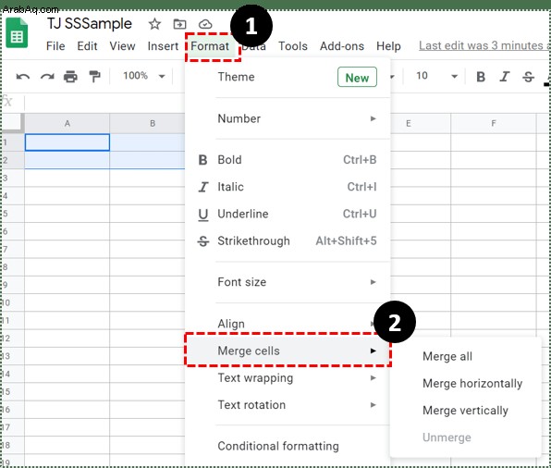Click the New theme button
The height and width of the screenshot is (468, 551).
[357, 77]
